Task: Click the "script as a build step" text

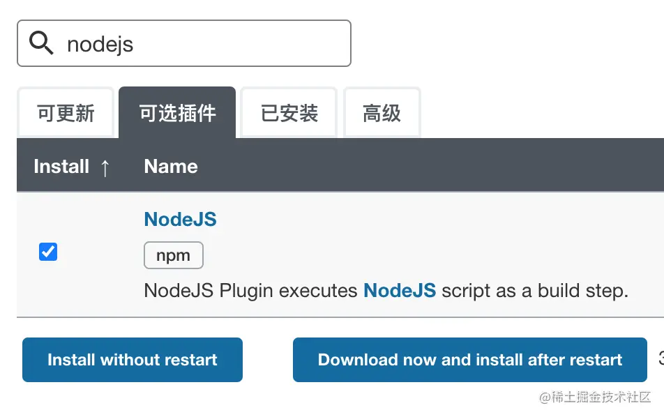Action: tap(535, 291)
